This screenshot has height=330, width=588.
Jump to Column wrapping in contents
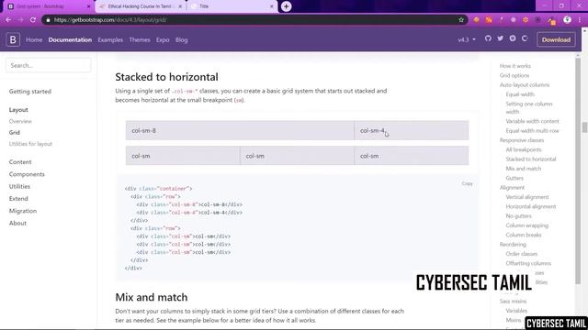pyautogui.click(x=526, y=225)
